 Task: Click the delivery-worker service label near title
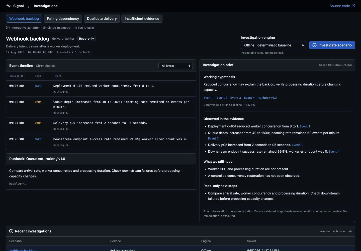coord(63,39)
